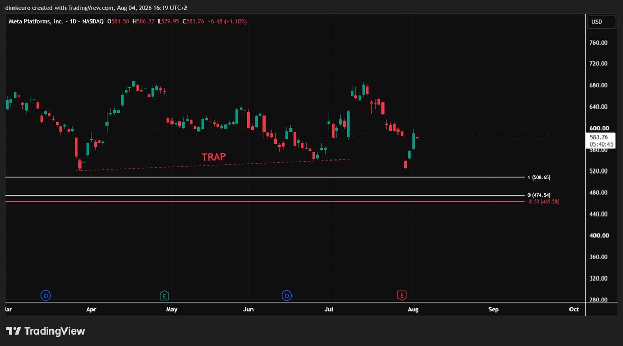
Task: Click the current price label 583.76
Action: [x=599, y=137]
